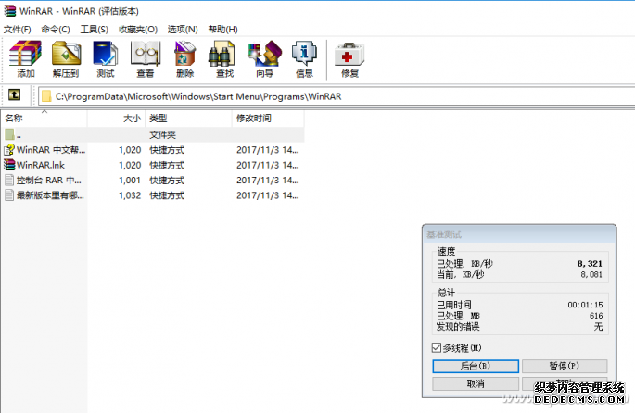
Task: Click the 8,321 KB/秒 processed speed value
Action: pyautogui.click(x=590, y=264)
